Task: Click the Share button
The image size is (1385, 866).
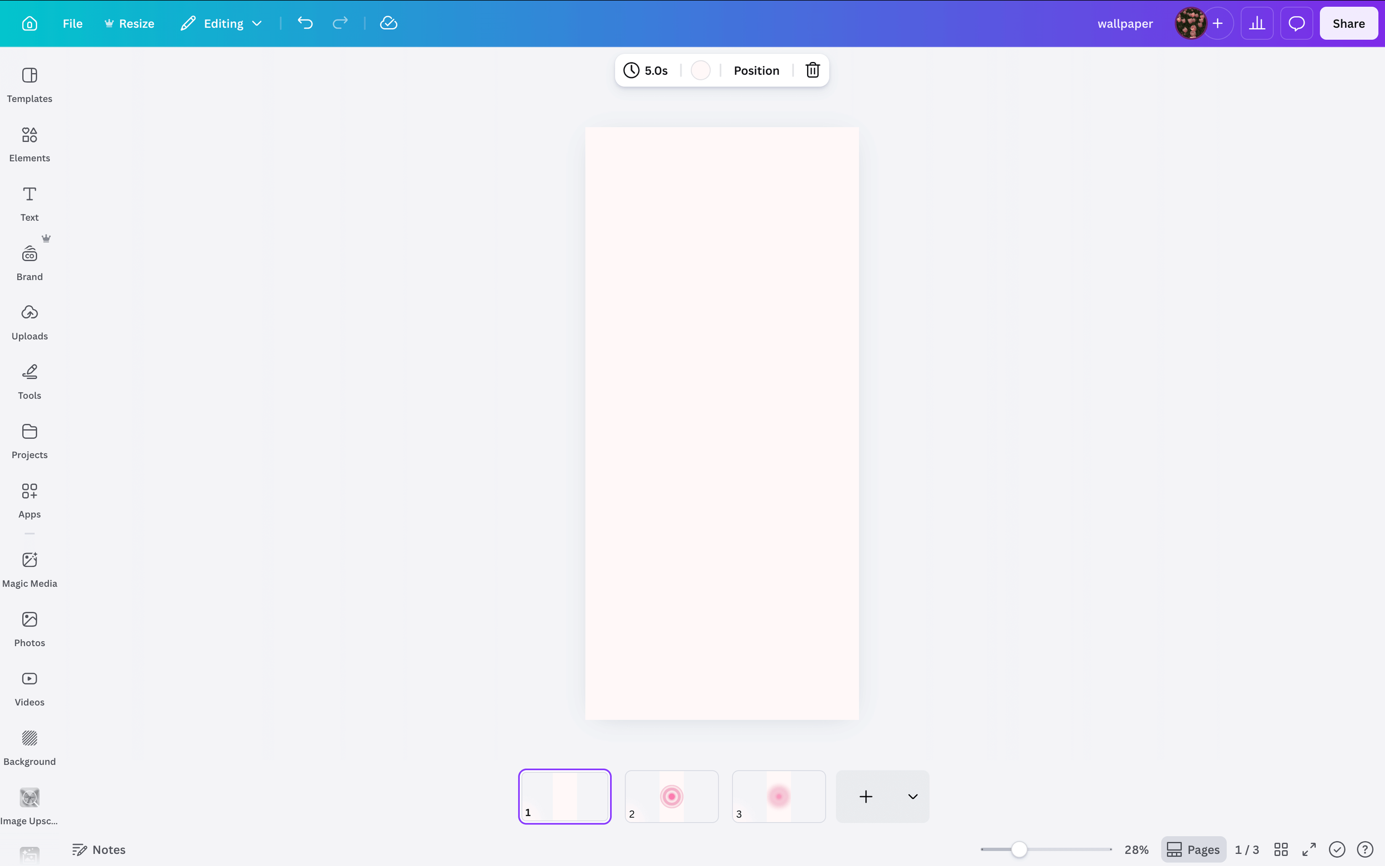Action: [1348, 23]
